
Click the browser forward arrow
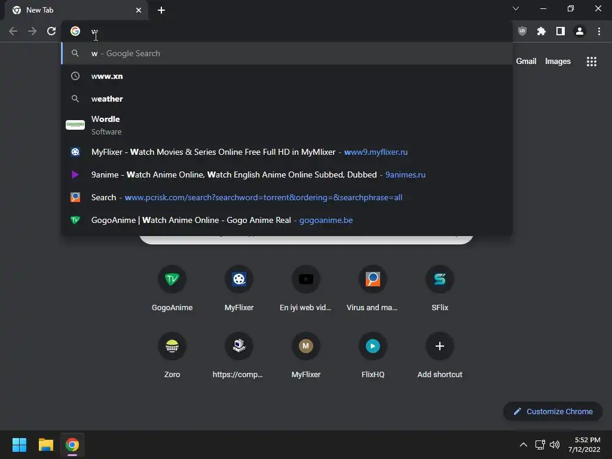[32, 31]
